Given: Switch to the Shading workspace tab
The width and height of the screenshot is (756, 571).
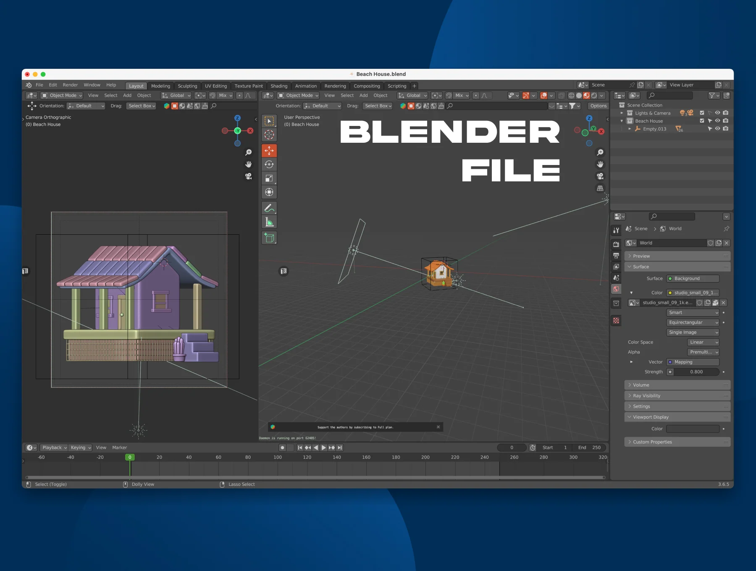Looking at the screenshot, I should pyautogui.click(x=279, y=86).
